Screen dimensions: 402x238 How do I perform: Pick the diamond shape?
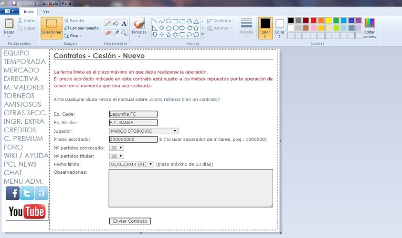tap(162, 28)
